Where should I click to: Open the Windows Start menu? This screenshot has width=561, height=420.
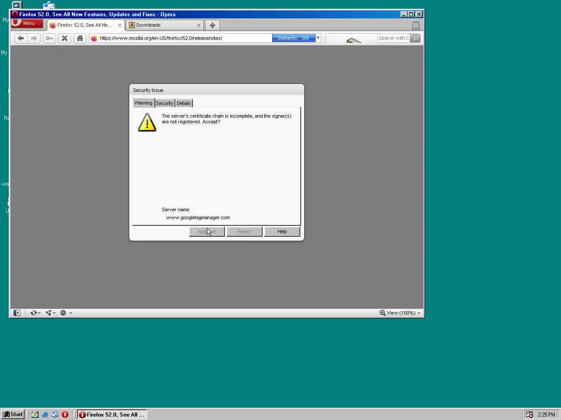(x=13, y=414)
